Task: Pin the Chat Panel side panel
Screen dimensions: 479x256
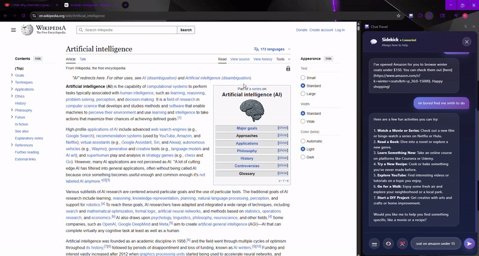Action: (x=466, y=26)
